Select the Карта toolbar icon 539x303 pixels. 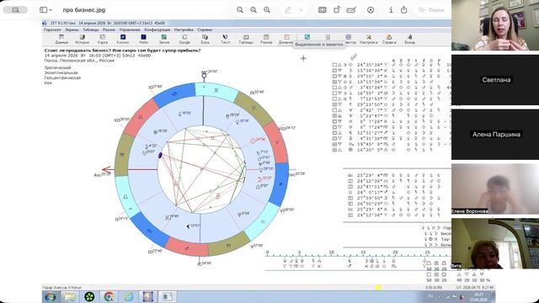(103, 39)
